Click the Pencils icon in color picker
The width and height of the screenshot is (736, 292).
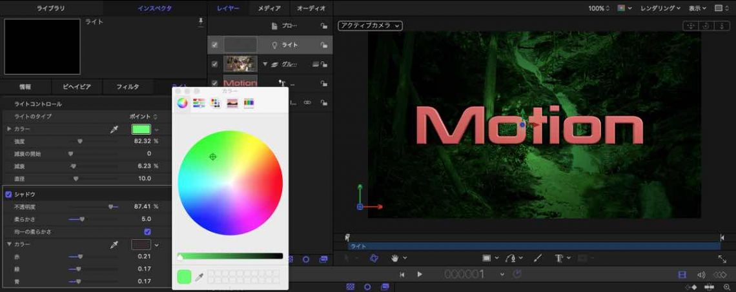(249, 103)
